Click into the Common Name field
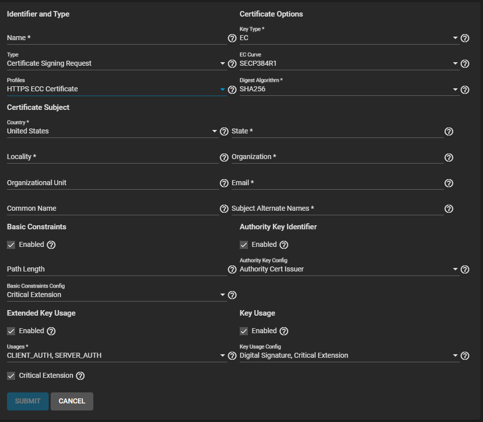483x422 pixels. tap(112, 209)
